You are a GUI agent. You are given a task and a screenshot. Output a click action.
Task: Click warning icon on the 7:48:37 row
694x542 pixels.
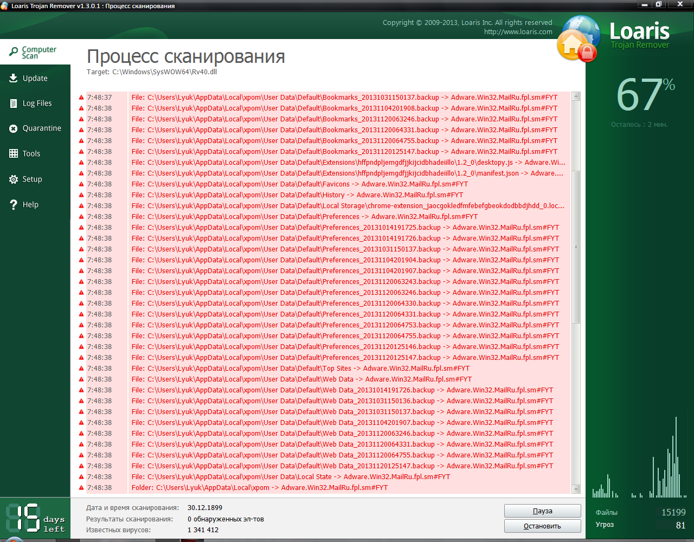click(x=81, y=98)
